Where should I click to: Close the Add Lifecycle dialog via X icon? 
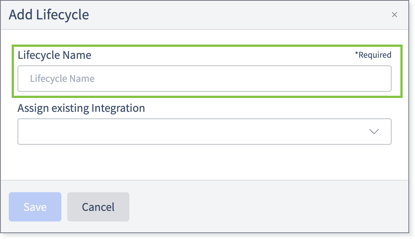coord(394,15)
